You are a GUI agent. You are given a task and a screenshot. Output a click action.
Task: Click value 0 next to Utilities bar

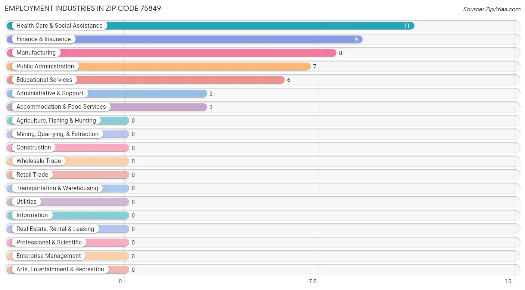133,202
